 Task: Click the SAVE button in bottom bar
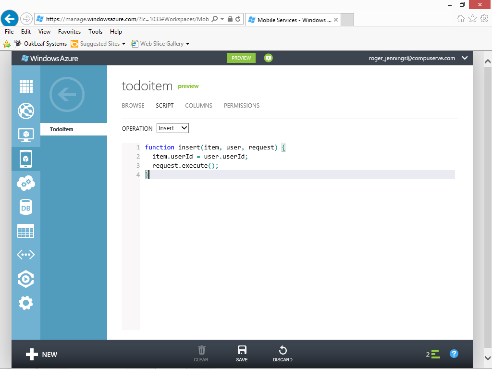coord(242,354)
